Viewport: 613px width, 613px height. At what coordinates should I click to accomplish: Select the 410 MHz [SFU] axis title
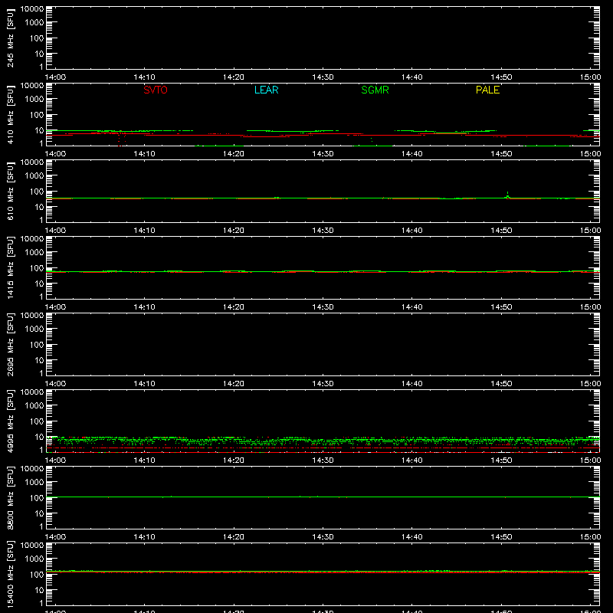click(x=10, y=114)
